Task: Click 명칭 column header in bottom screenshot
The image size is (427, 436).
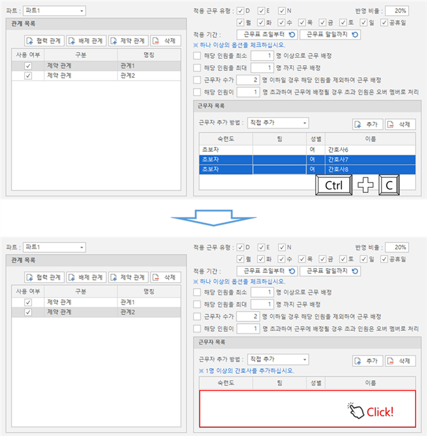Action: [149, 292]
